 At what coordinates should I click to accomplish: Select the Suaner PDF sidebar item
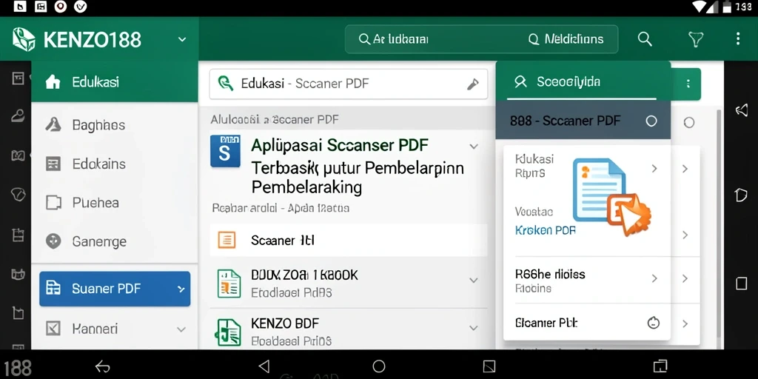click(x=115, y=289)
